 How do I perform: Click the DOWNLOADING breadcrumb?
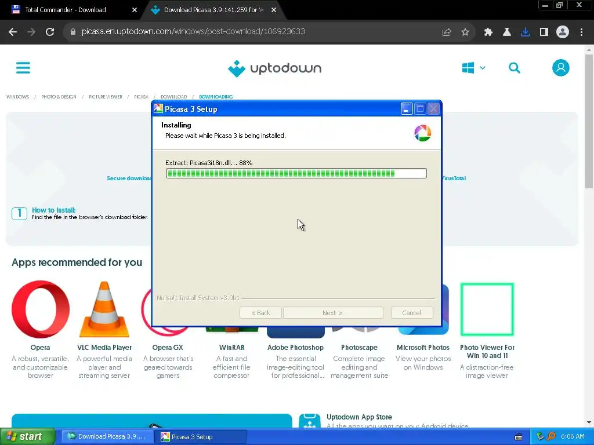point(216,97)
